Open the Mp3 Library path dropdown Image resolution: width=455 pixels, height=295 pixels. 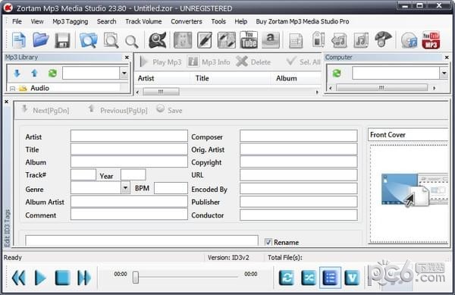124,73
